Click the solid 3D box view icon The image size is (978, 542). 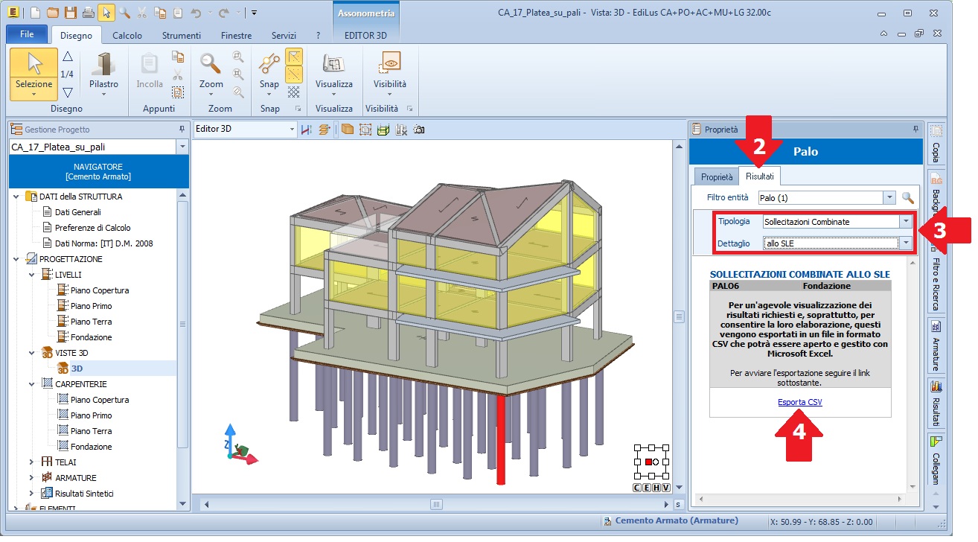347,130
